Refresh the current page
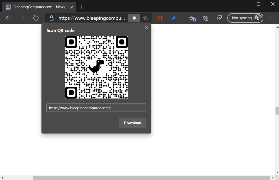Viewport: 279px width, 180px height. (36, 18)
